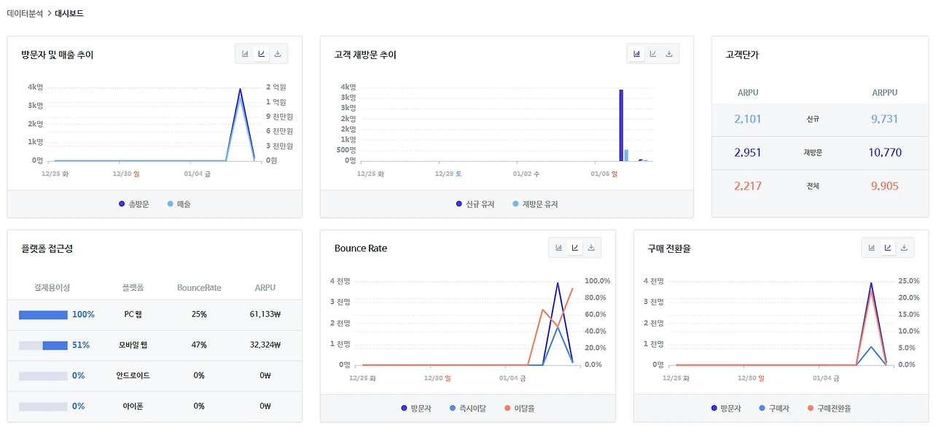Click the ARPU header in platform table

coord(265,288)
